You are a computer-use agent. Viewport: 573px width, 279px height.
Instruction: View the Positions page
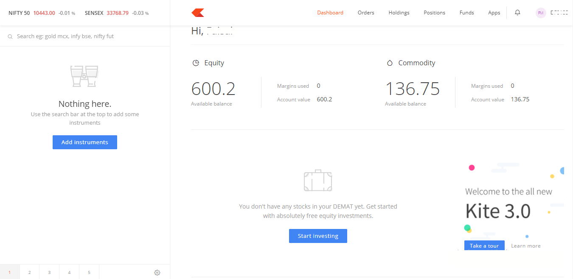(434, 13)
